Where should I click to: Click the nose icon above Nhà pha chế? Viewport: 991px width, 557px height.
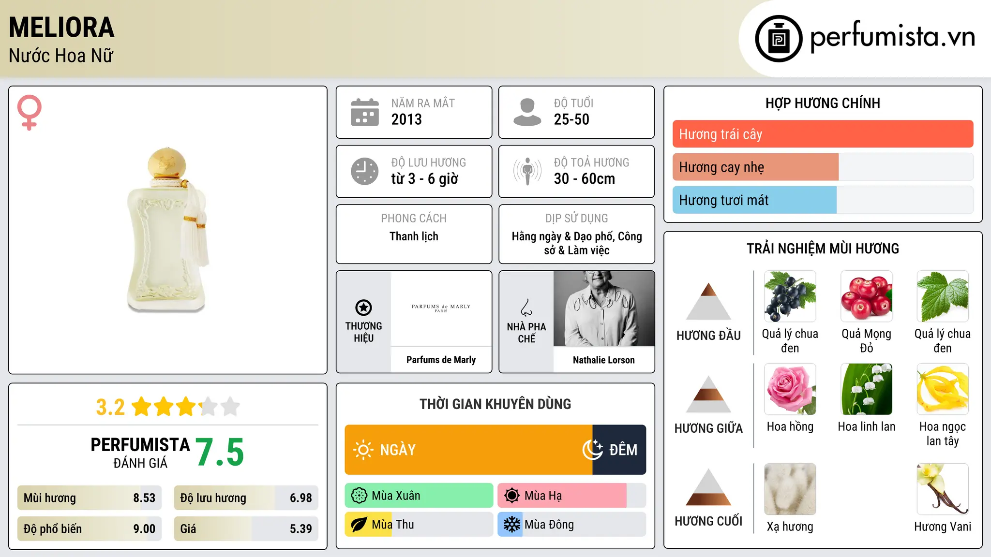[x=526, y=308]
